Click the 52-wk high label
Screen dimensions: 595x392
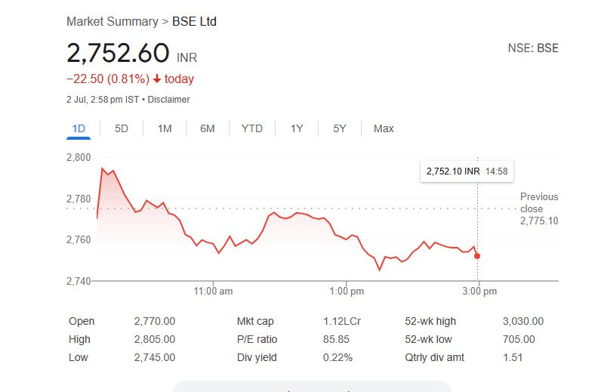coord(431,321)
